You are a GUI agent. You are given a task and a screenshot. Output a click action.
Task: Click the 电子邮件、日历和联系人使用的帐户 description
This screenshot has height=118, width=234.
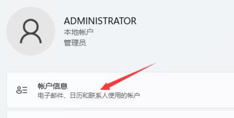click(x=89, y=96)
